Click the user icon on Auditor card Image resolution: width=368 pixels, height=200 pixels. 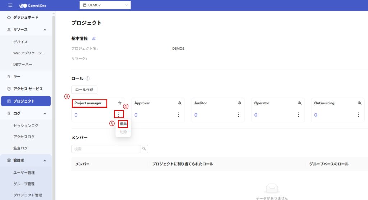click(240, 103)
